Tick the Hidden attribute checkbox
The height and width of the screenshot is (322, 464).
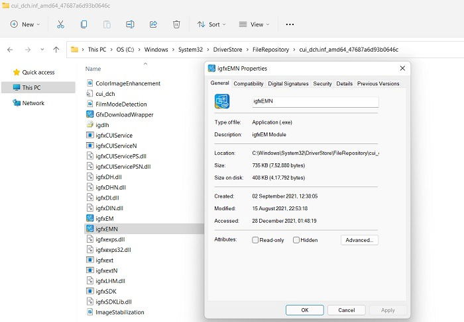[x=296, y=240]
